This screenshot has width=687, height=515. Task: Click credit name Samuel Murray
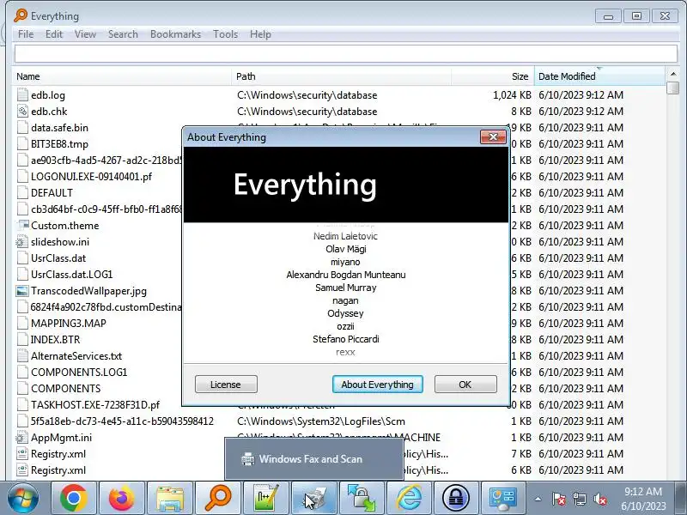[x=346, y=288]
